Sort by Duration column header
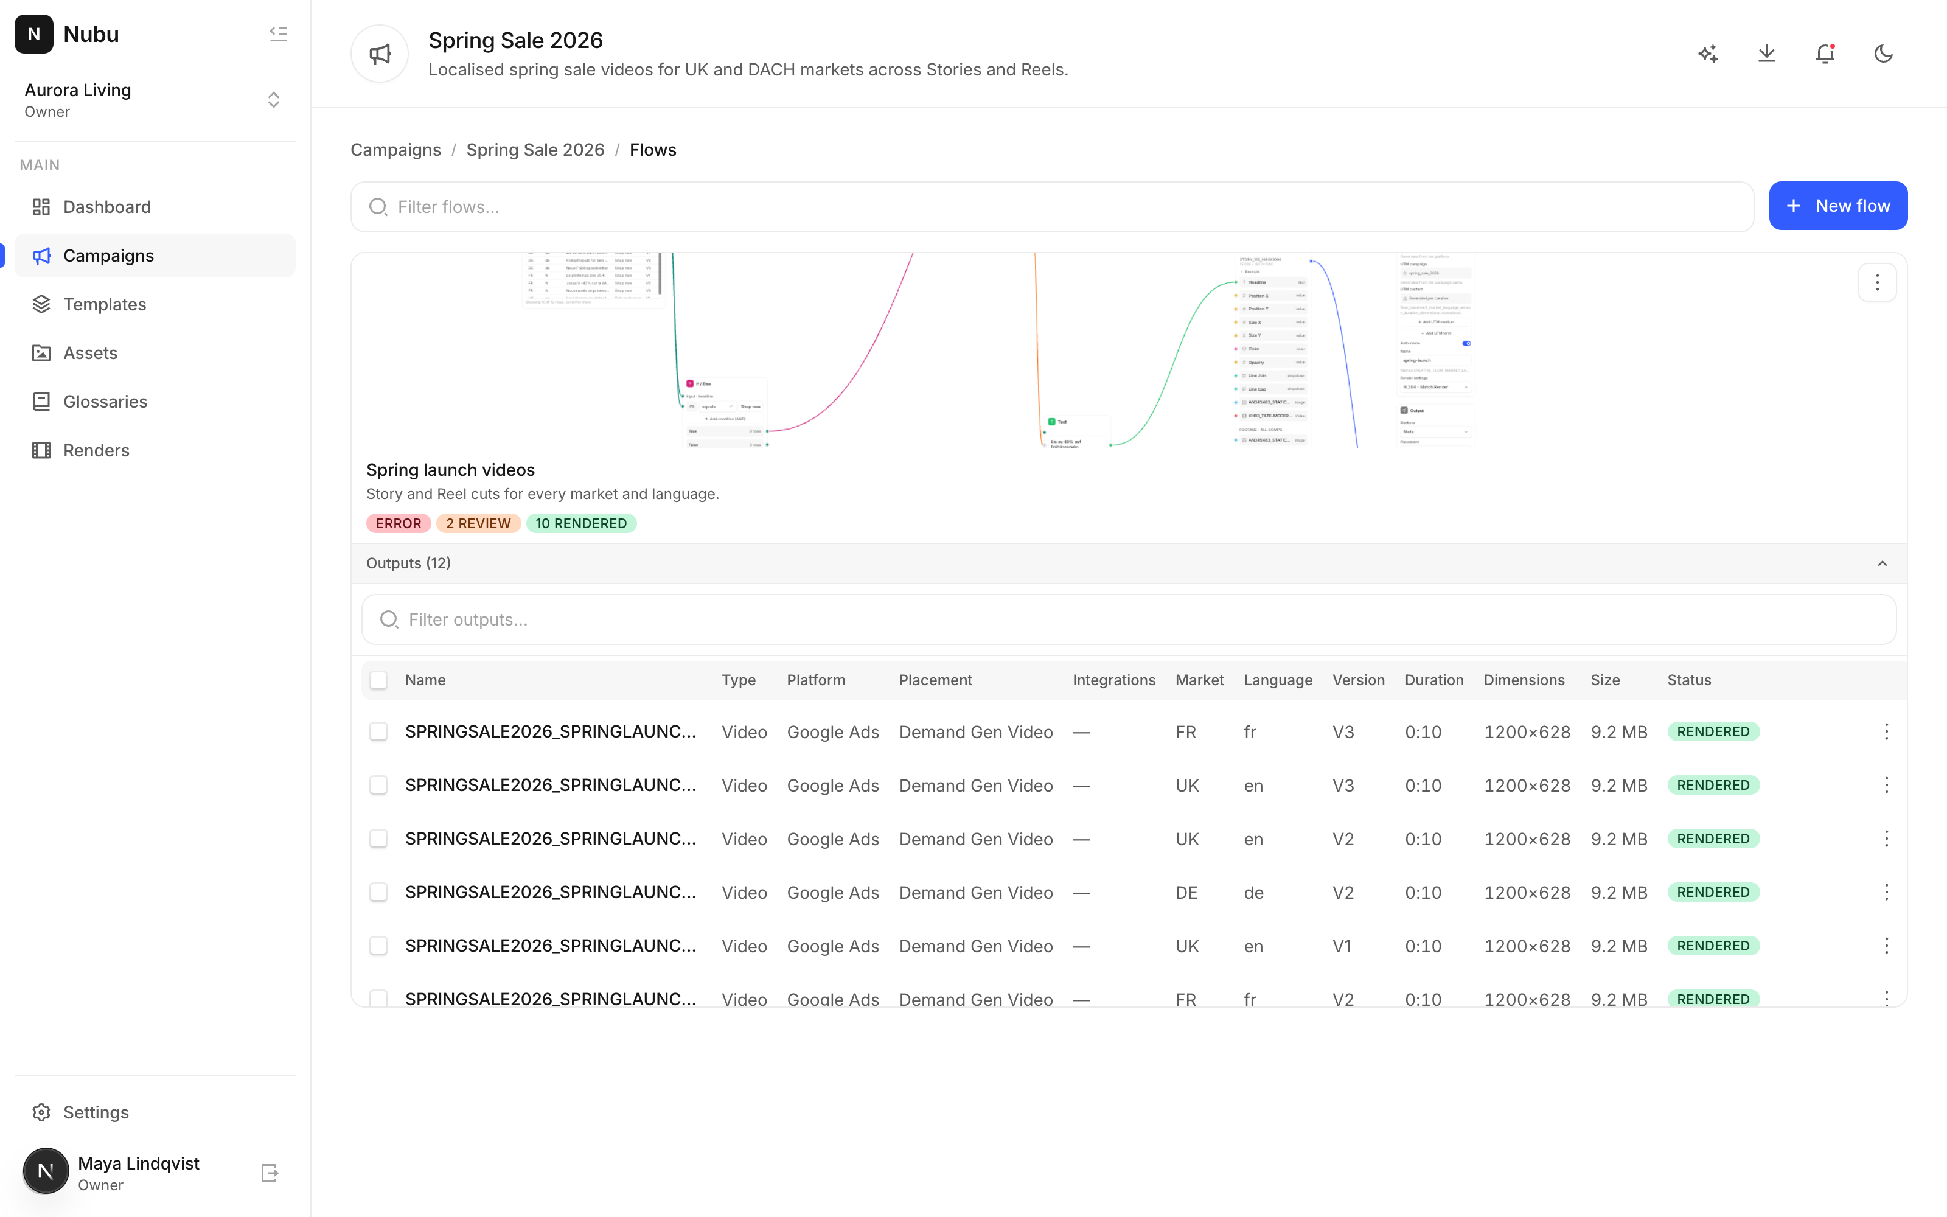This screenshot has height=1217, width=1947. point(1433,680)
